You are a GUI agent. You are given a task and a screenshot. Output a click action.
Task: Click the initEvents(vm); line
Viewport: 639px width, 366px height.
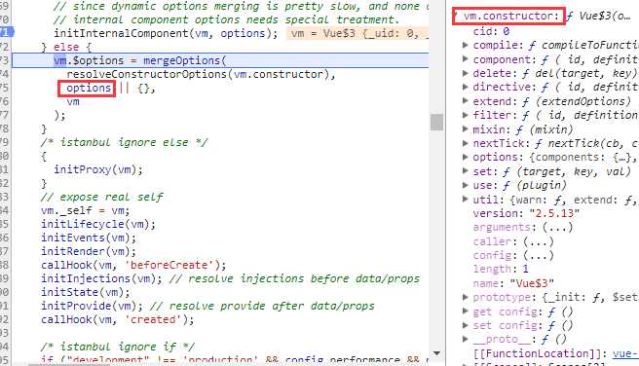point(89,238)
